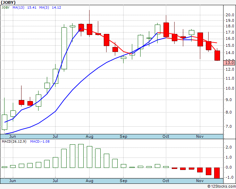Image resolution: width=236 pixels, height=189 pixels.
Task: Click the MACD(26,12,9) indicator label
Action: [14, 142]
